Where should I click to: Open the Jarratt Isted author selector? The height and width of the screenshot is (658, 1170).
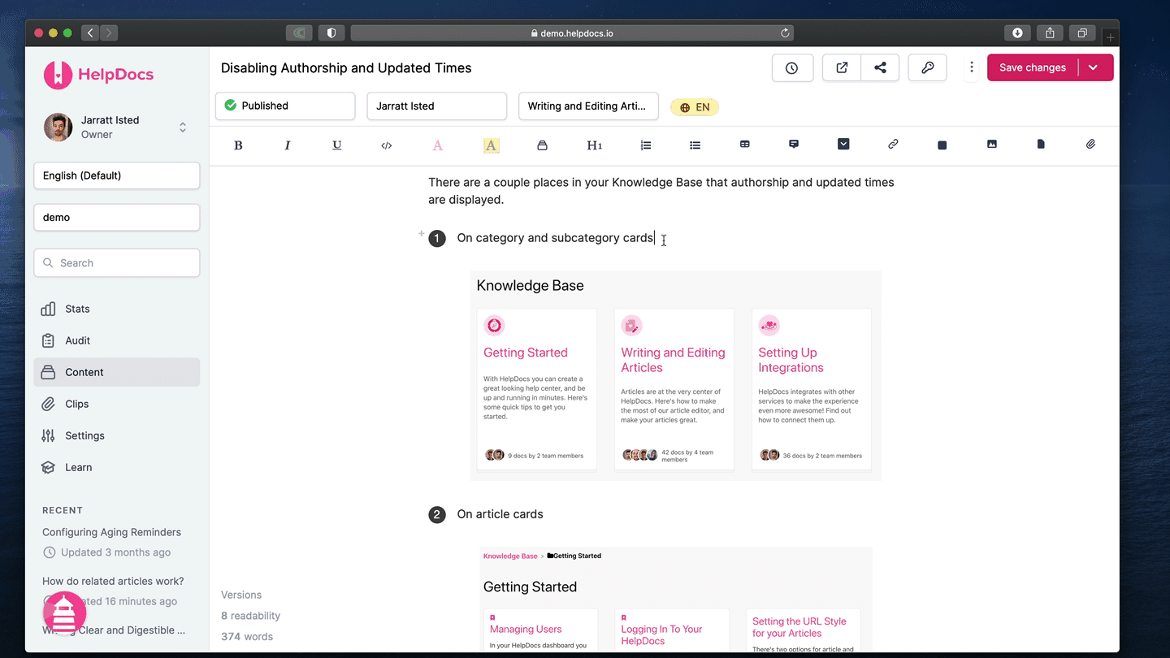[437, 106]
